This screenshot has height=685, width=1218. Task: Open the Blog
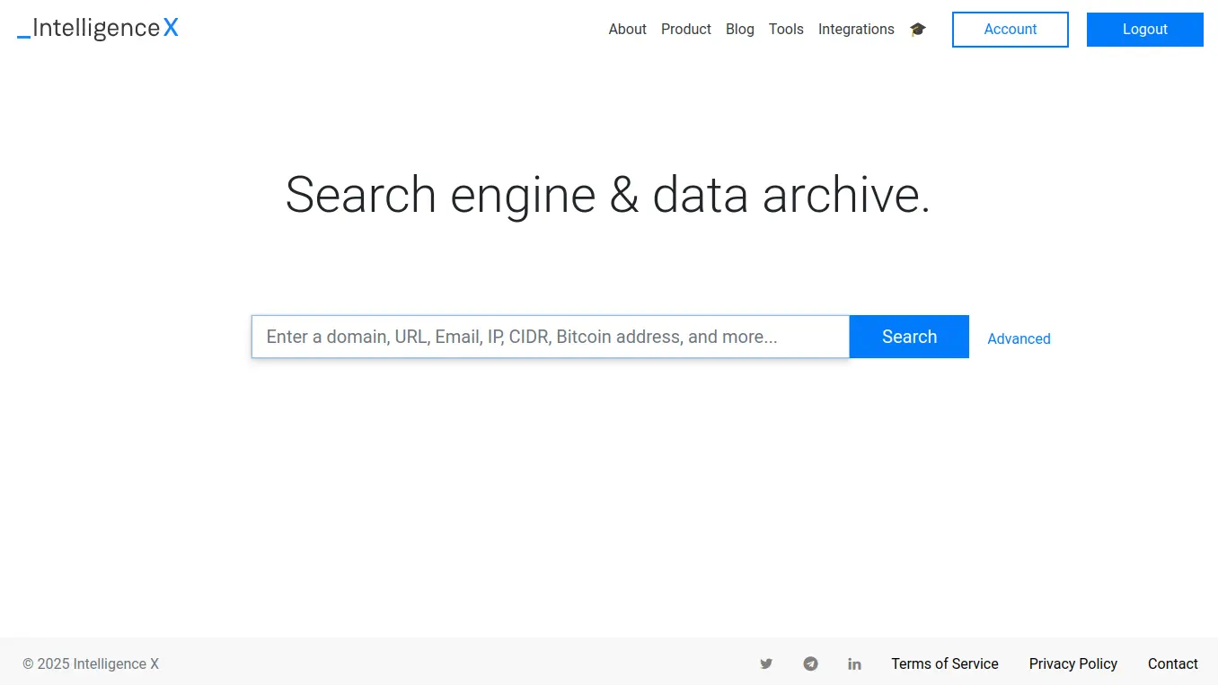click(x=739, y=29)
